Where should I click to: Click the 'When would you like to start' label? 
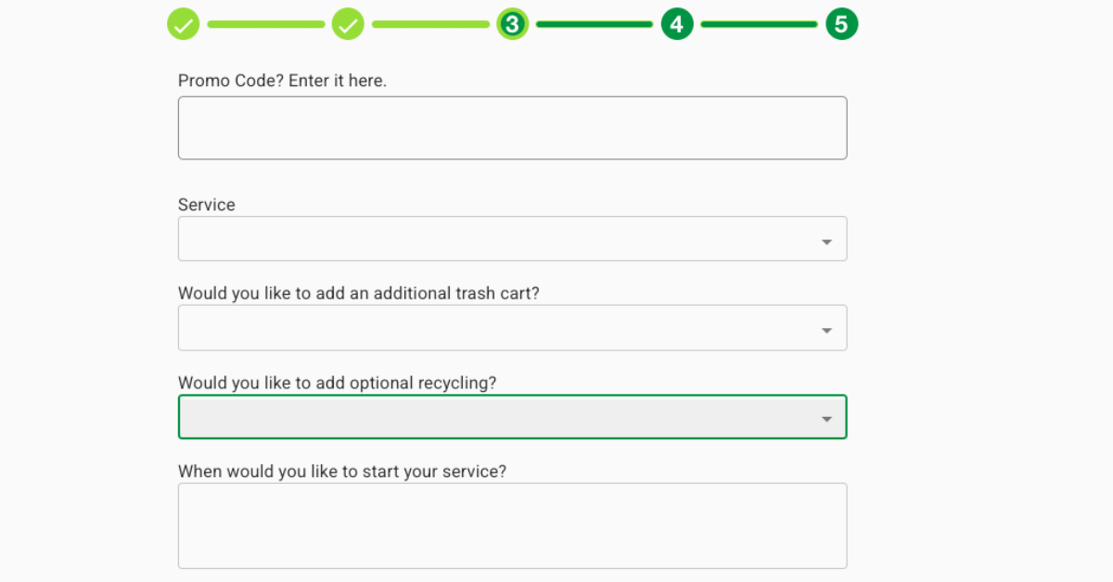tap(341, 471)
